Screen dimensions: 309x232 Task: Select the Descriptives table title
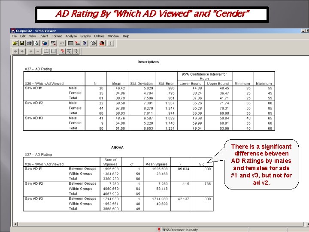click(148, 62)
